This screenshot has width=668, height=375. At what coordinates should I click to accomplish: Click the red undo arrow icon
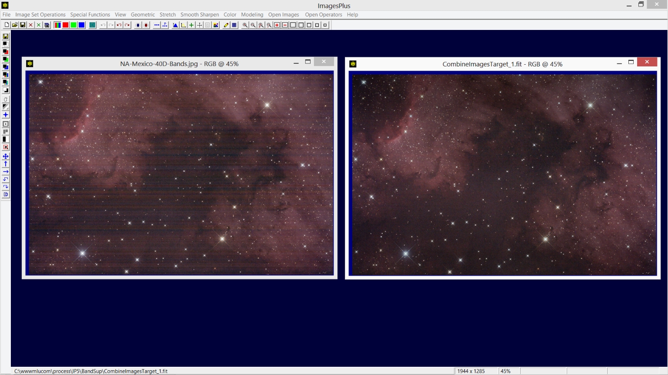tap(119, 25)
